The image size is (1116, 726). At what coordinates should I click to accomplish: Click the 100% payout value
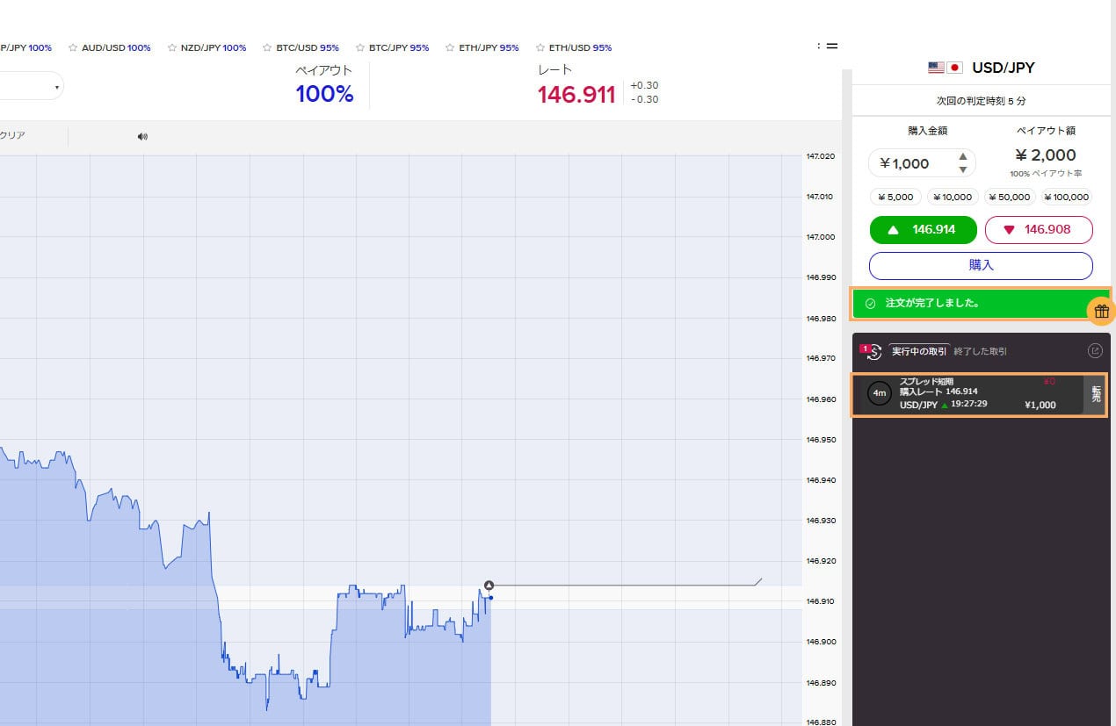324,94
